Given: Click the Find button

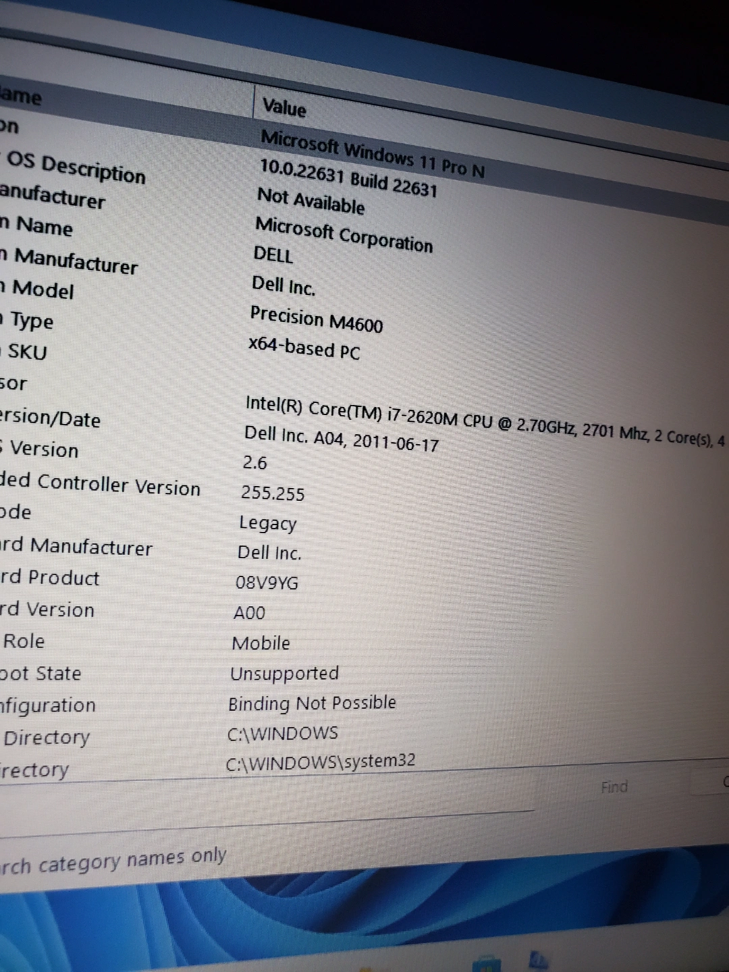Looking at the screenshot, I should point(614,787).
